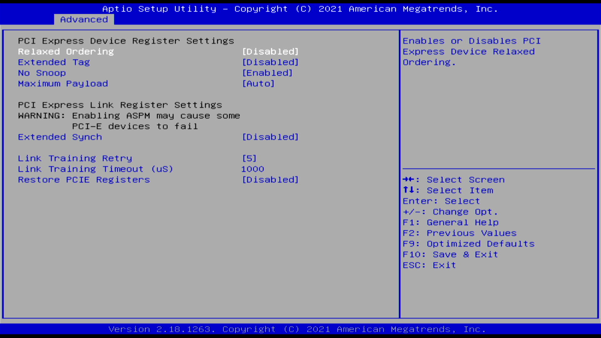Image resolution: width=601 pixels, height=338 pixels.
Task: Select the No Snoop setting
Action: pyautogui.click(x=42, y=73)
